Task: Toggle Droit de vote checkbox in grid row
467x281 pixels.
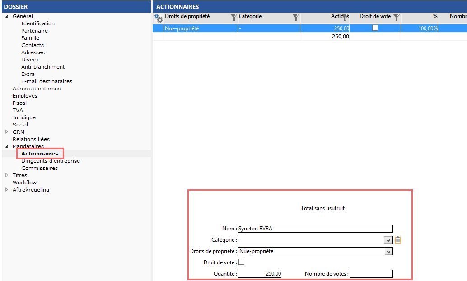Action: tap(375, 28)
